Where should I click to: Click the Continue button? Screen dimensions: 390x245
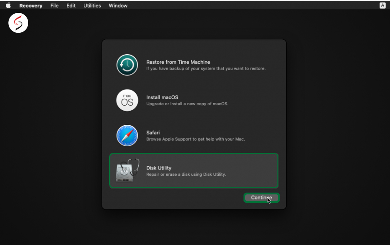click(x=261, y=198)
